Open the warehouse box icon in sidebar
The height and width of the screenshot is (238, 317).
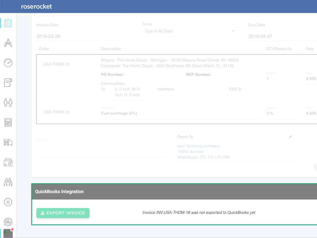pyautogui.click(x=8, y=162)
